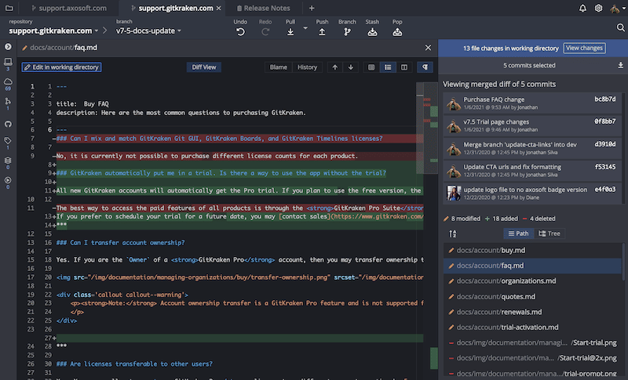Screen dimensions: 628x380
Task: Click the View changes button
Action: coord(584,48)
